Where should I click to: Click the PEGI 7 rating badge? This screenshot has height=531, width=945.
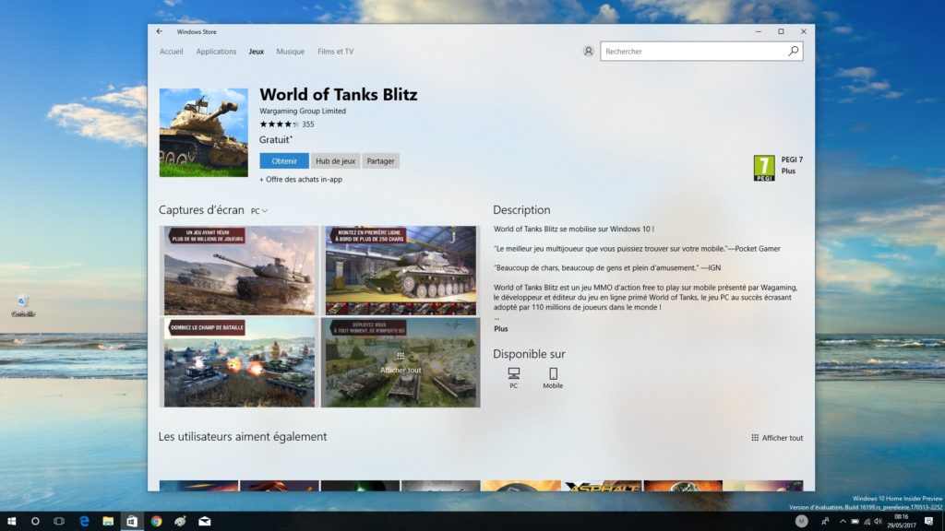click(x=764, y=168)
